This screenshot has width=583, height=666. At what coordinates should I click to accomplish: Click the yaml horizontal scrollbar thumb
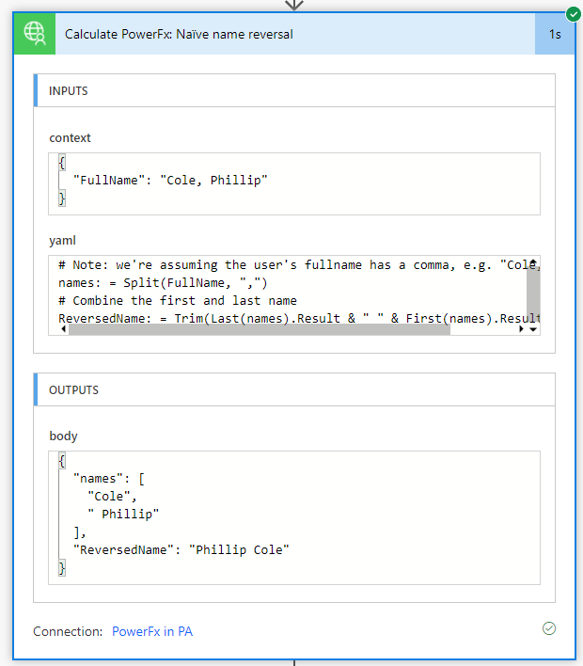(x=259, y=329)
